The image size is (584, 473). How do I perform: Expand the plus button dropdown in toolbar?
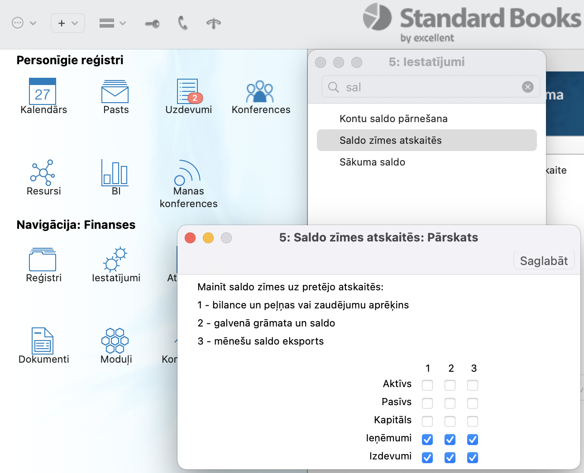tap(68, 23)
